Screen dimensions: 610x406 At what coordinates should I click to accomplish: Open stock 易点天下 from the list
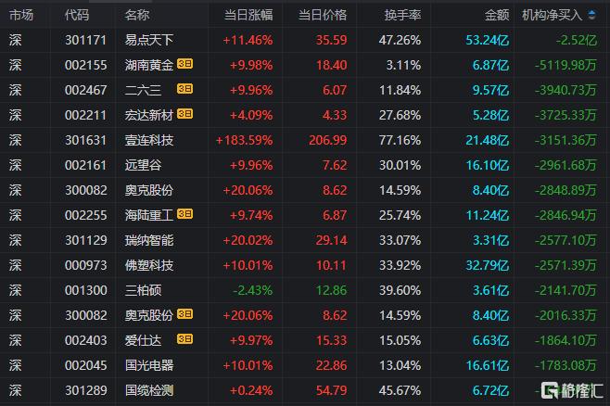point(149,40)
